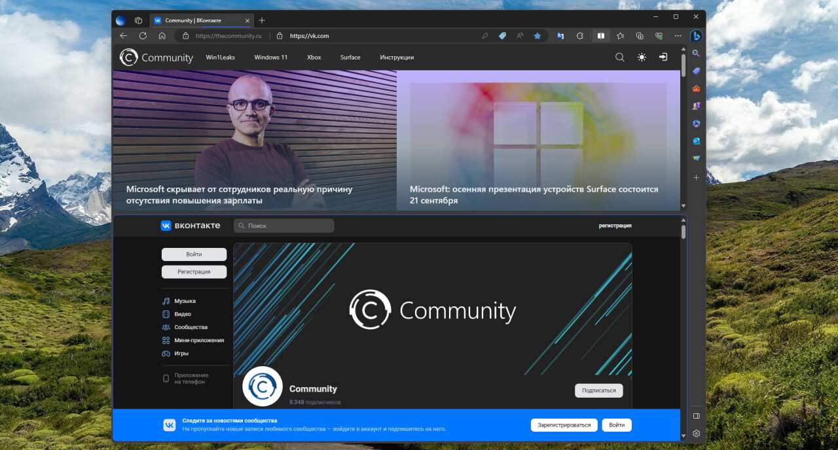Add a sidebar app with plus icon
The width and height of the screenshot is (838, 450).
(x=697, y=177)
